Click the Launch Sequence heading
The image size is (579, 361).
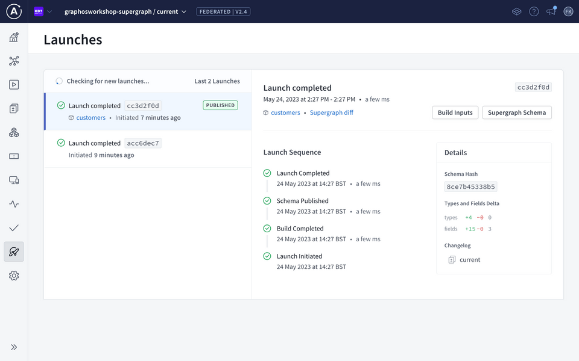pos(292,152)
